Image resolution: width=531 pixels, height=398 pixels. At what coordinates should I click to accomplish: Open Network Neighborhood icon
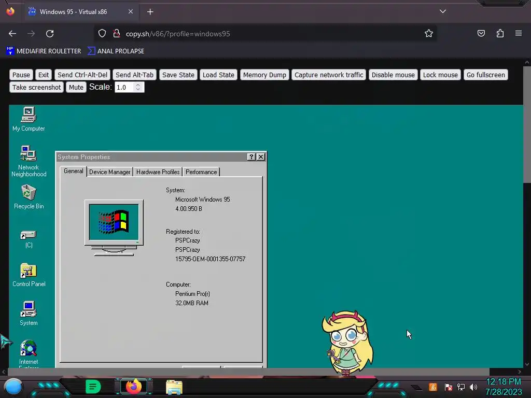[29, 161]
